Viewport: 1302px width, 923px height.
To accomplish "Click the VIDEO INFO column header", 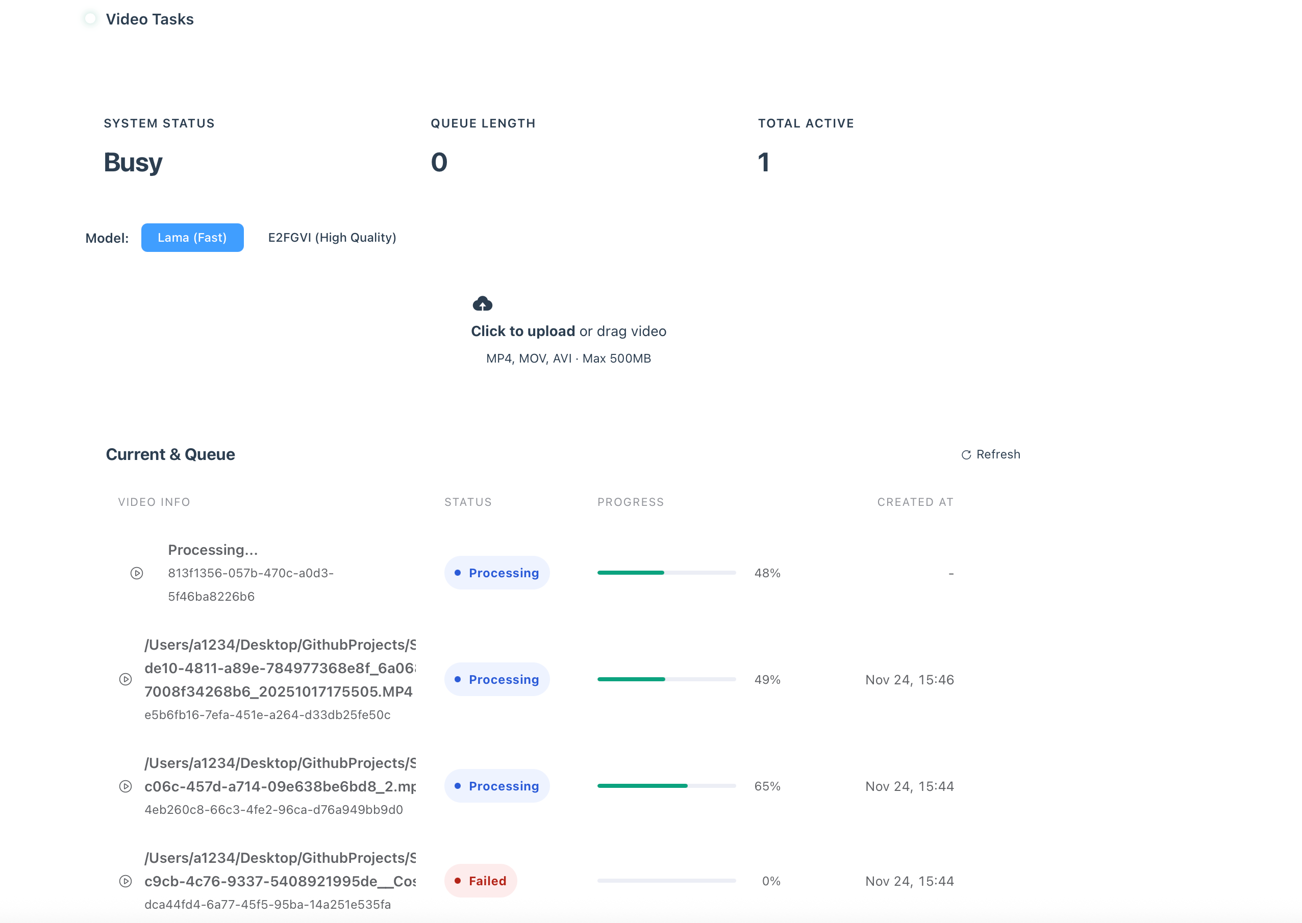I will click(x=154, y=502).
